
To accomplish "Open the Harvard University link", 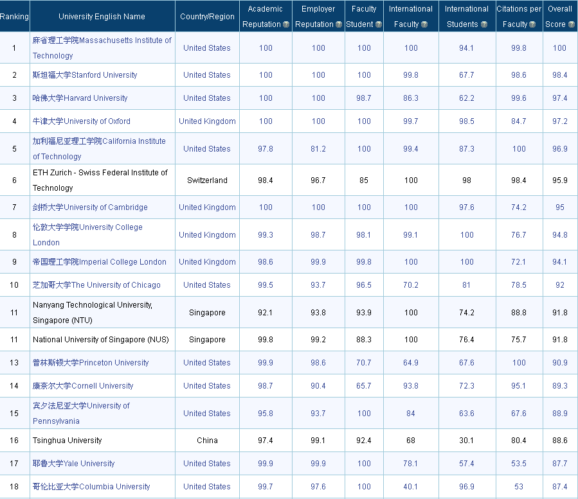I will click(80, 98).
